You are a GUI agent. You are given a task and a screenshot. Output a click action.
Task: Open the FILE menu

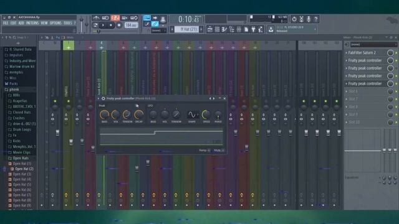(6, 23)
